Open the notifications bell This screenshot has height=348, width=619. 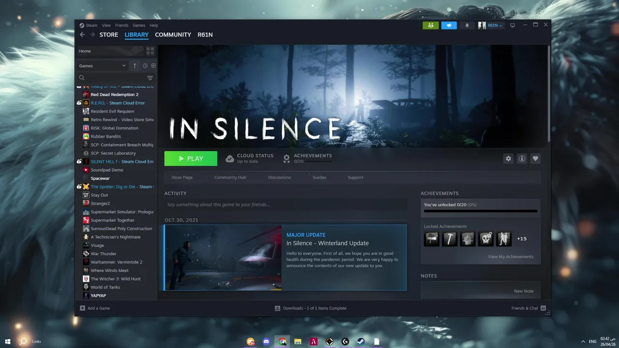(x=467, y=25)
